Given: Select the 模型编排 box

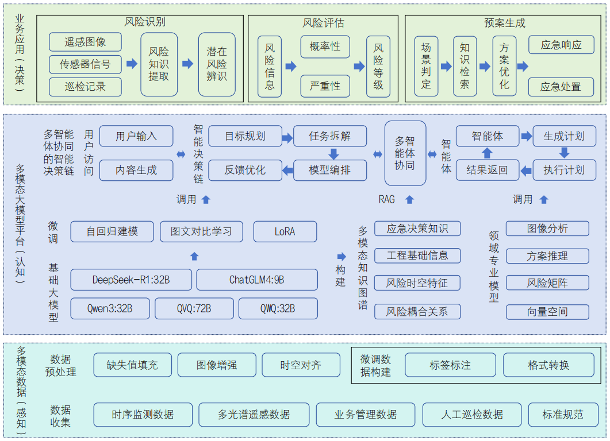Looking at the screenshot, I should 330,170.
